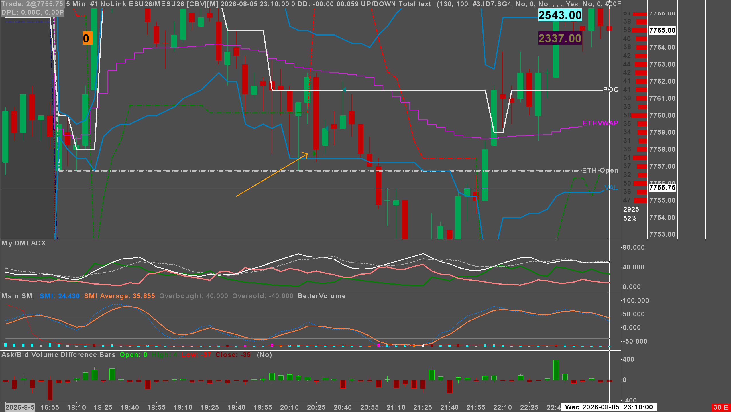Select 'Ask/Bid Volume Difference Bars' label
The width and height of the screenshot is (731, 412).
tap(58, 355)
